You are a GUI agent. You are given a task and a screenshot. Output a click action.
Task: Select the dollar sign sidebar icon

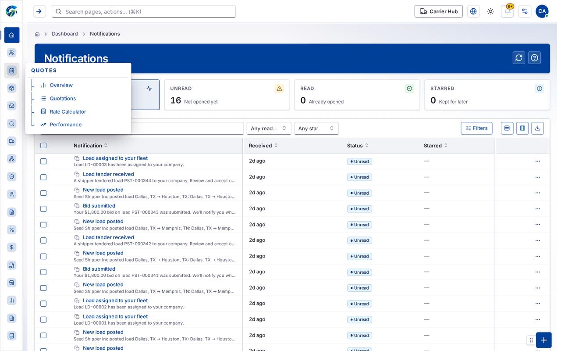(x=12, y=247)
